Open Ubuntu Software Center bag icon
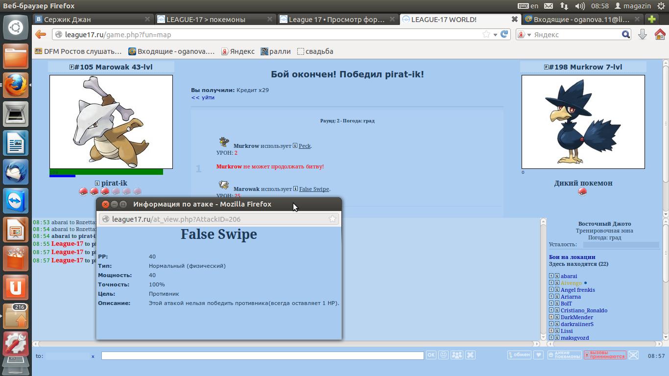This screenshot has height=376, width=669. pyautogui.click(x=16, y=259)
